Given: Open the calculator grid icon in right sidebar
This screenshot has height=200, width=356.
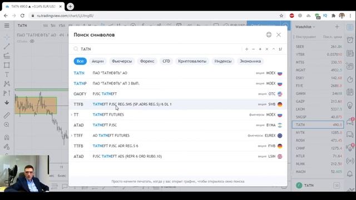Looking at the screenshot, I should point(350,92).
